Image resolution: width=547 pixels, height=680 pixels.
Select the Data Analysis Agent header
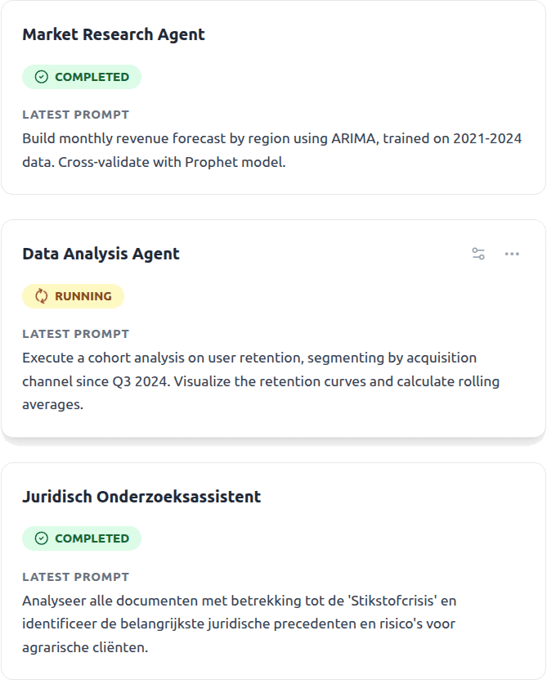point(101,254)
